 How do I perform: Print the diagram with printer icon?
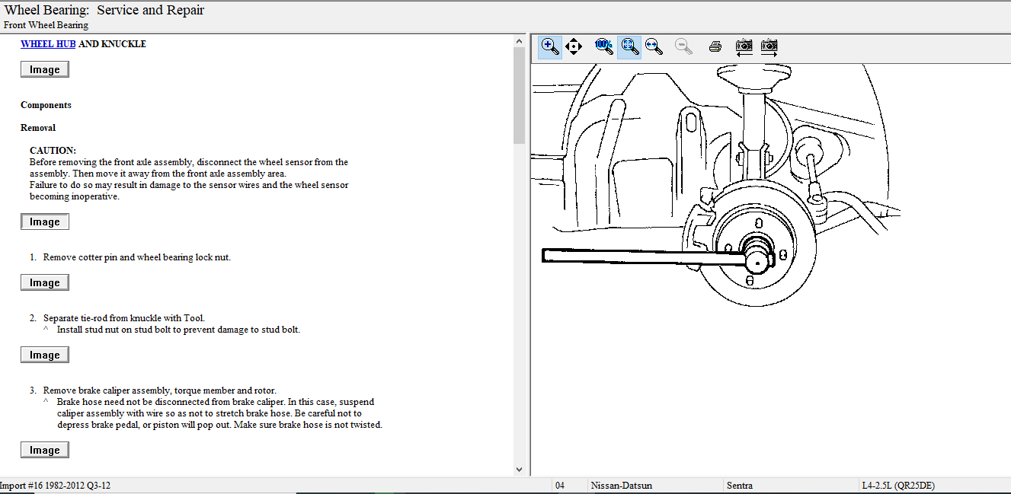point(715,46)
